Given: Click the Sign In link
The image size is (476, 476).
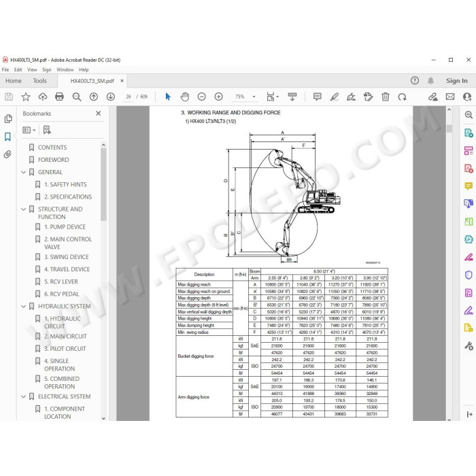Looking at the screenshot, I should [456, 81].
